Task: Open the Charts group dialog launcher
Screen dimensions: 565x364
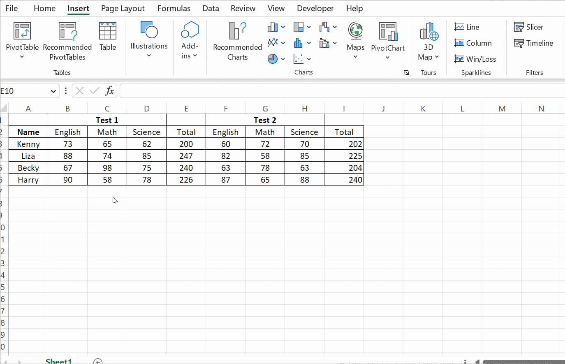Action: click(406, 72)
